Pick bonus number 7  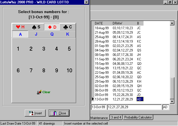point(31,70)
